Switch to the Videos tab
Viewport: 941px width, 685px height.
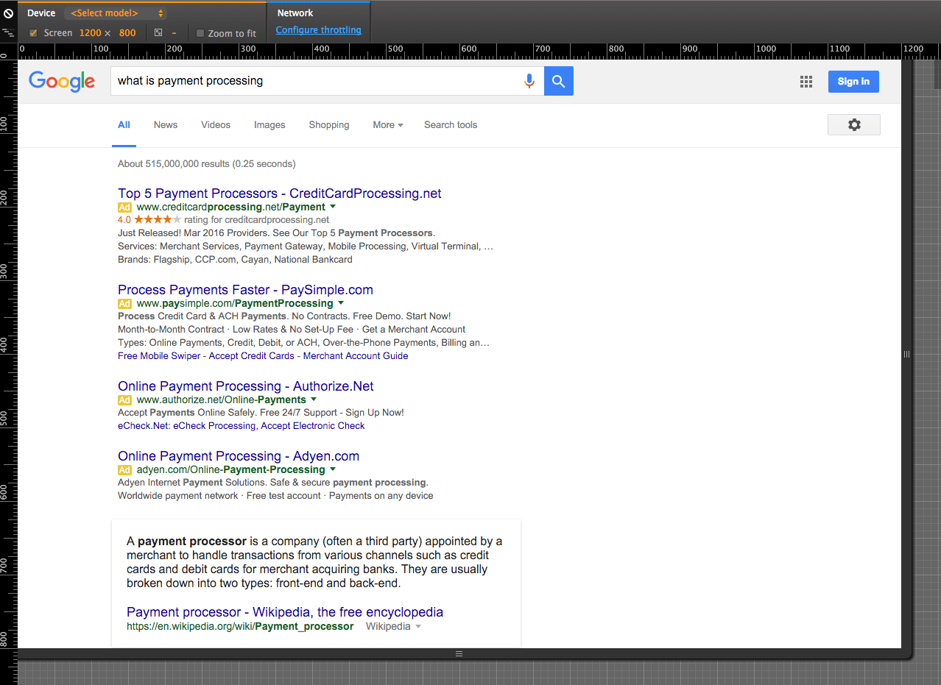point(216,125)
